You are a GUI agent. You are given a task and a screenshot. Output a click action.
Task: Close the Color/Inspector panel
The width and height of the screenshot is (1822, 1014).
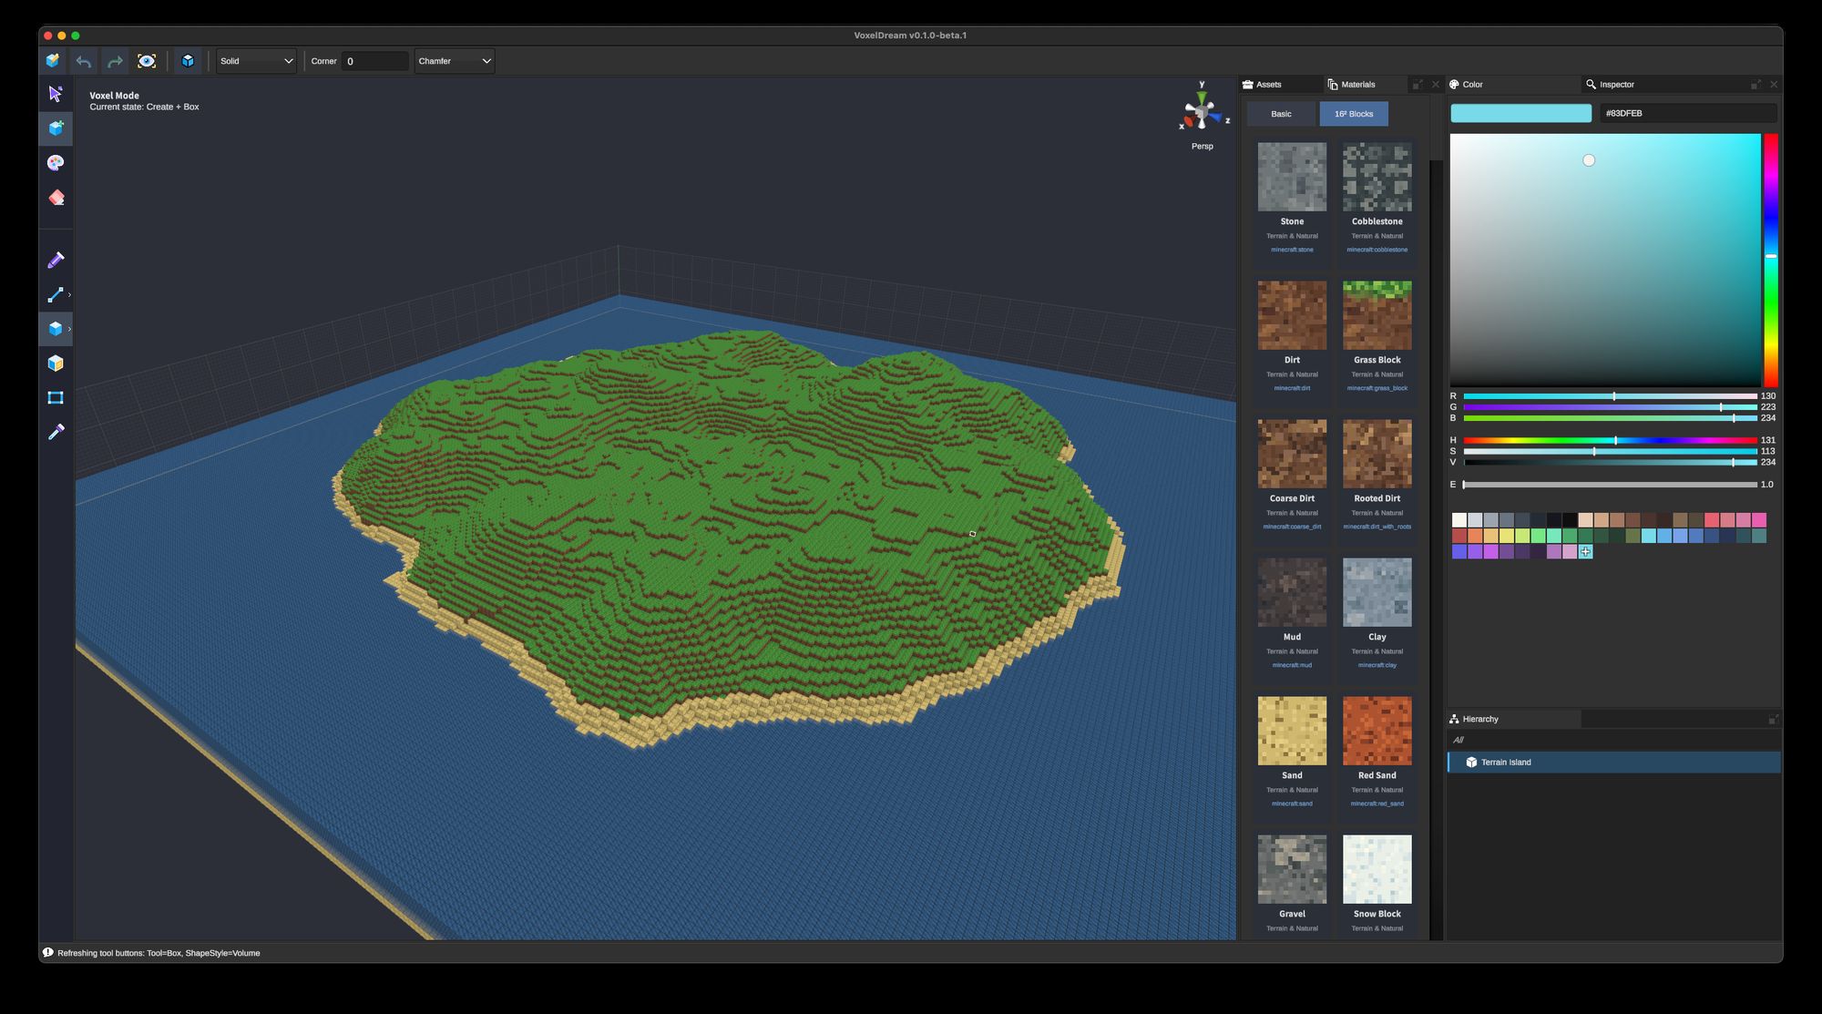tap(1773, 85)
